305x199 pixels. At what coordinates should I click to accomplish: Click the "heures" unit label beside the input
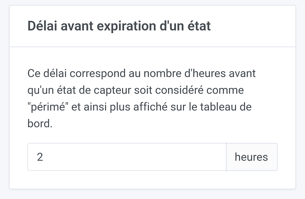click(x=252, y=157)
